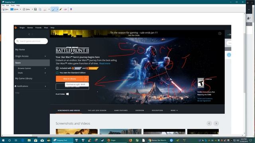
Task: Click the View in Library button
Action: coord(70,79)
